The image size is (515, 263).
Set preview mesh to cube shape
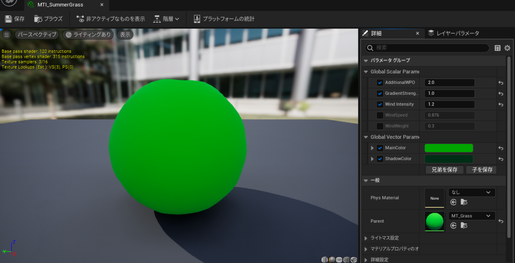346,260
